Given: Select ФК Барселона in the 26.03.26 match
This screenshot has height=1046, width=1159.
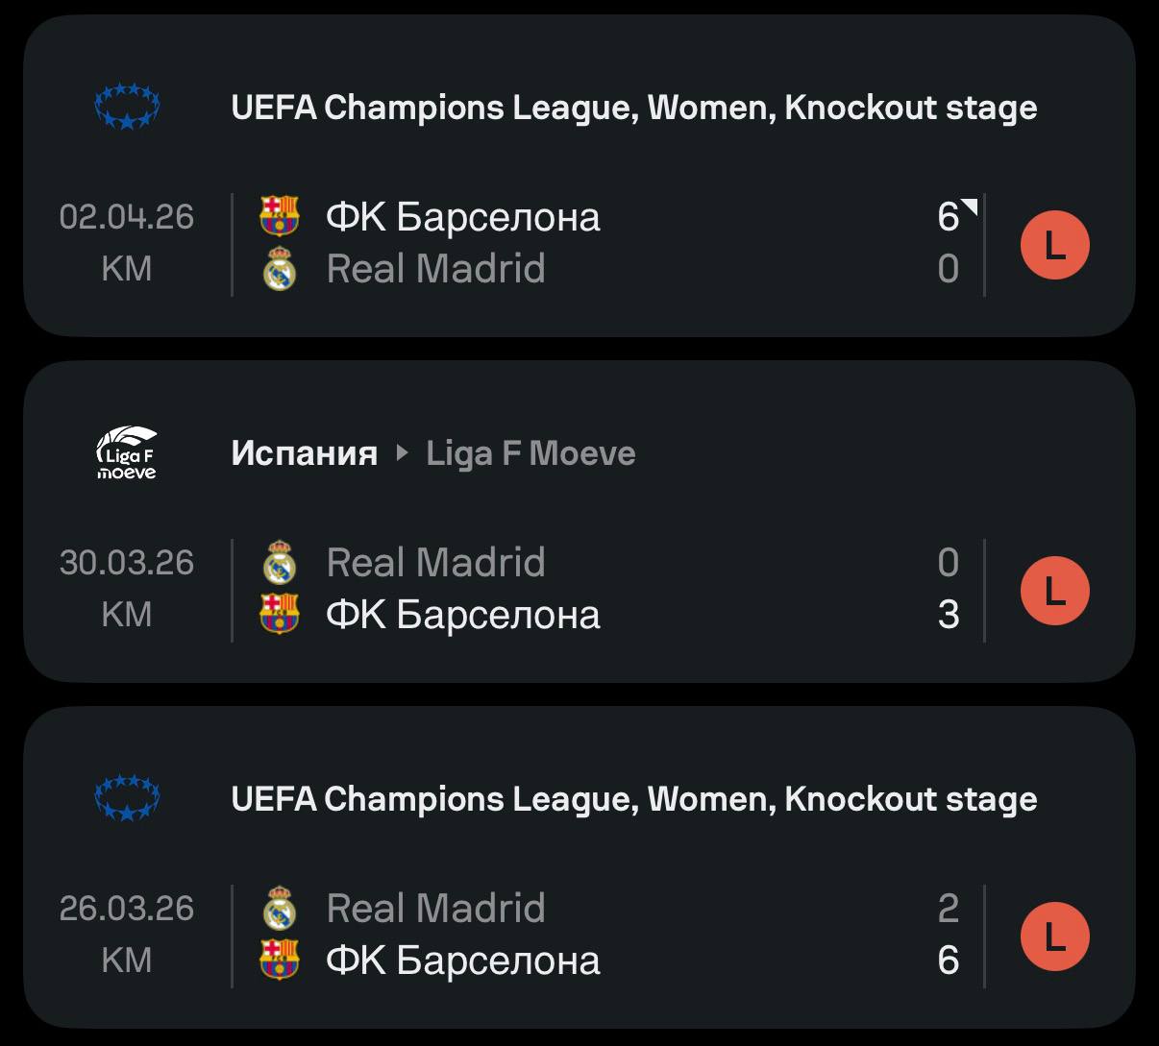Looking at the screenshot, I should (x=463, y=960).
